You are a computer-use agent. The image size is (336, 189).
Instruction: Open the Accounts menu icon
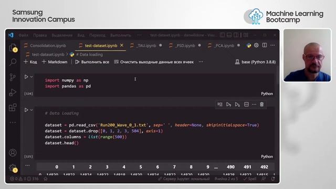(13, 153)
